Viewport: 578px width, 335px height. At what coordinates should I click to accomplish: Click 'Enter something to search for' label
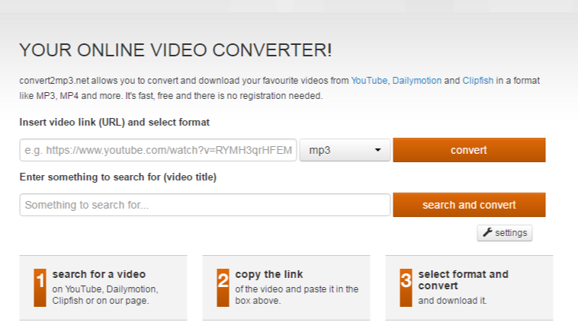click(x=118, y=177)
